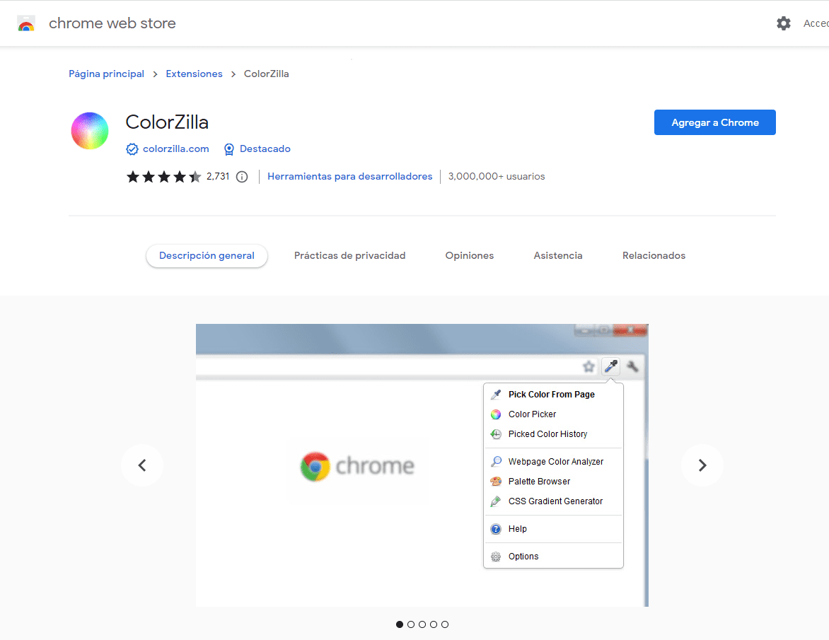Select Pick Color From Page menu entry
The width and height of the screenshot is (829, 640).
[553, 394]
